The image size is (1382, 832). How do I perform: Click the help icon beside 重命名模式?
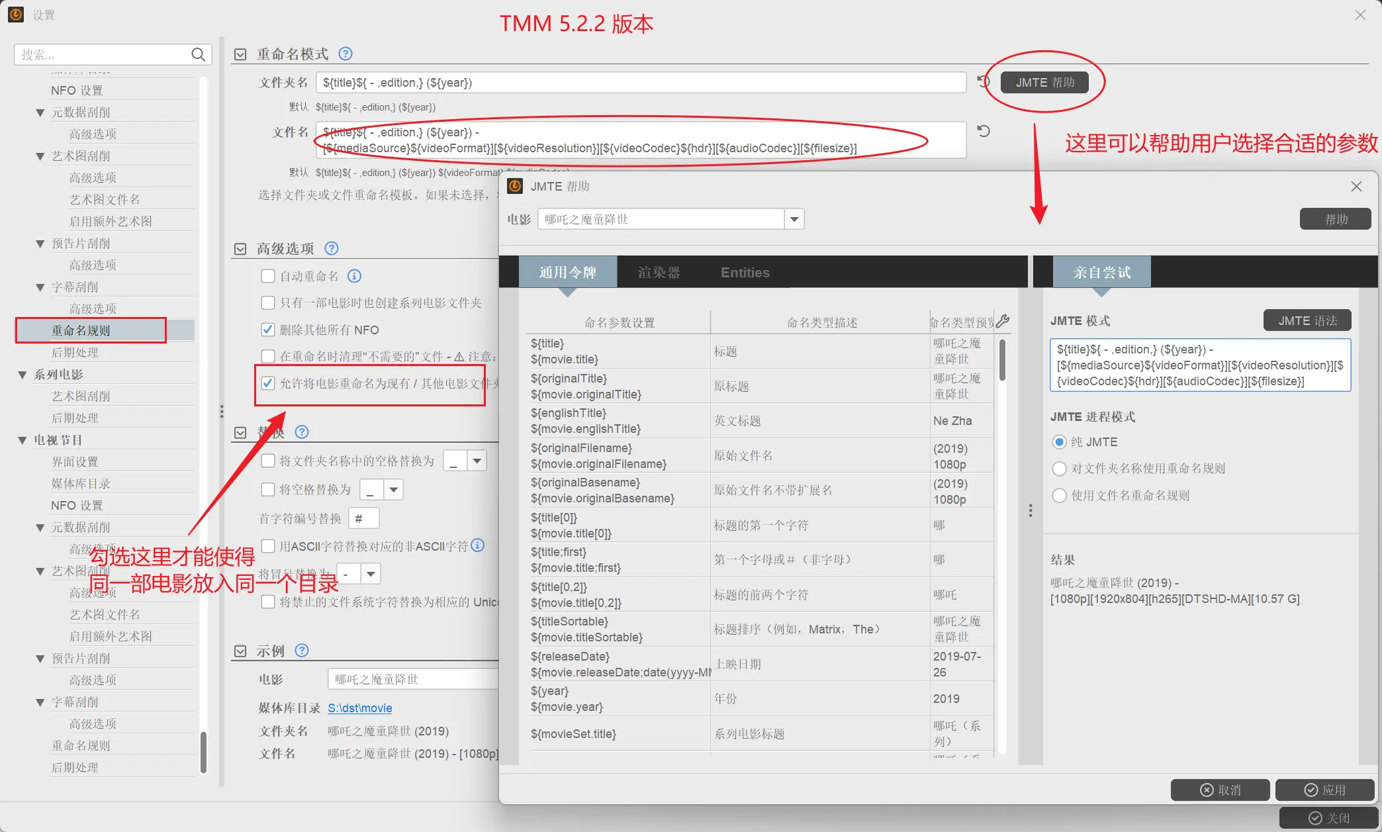[345, 54]
